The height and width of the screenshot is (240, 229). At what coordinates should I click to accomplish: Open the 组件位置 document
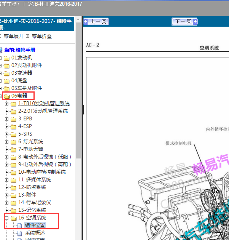point(35,225)
